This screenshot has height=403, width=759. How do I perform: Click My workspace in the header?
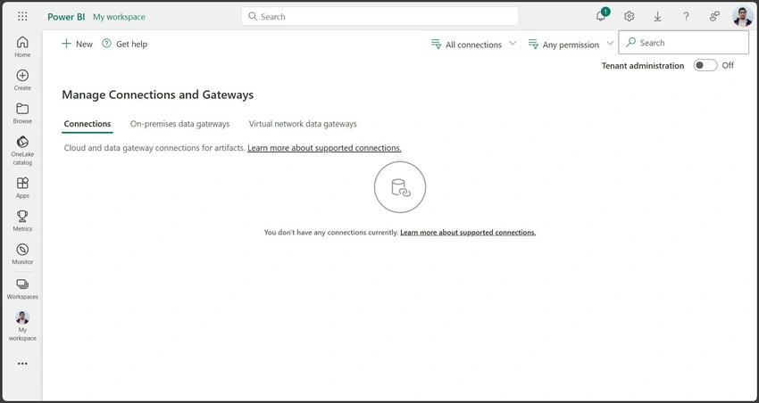[119, 16]
